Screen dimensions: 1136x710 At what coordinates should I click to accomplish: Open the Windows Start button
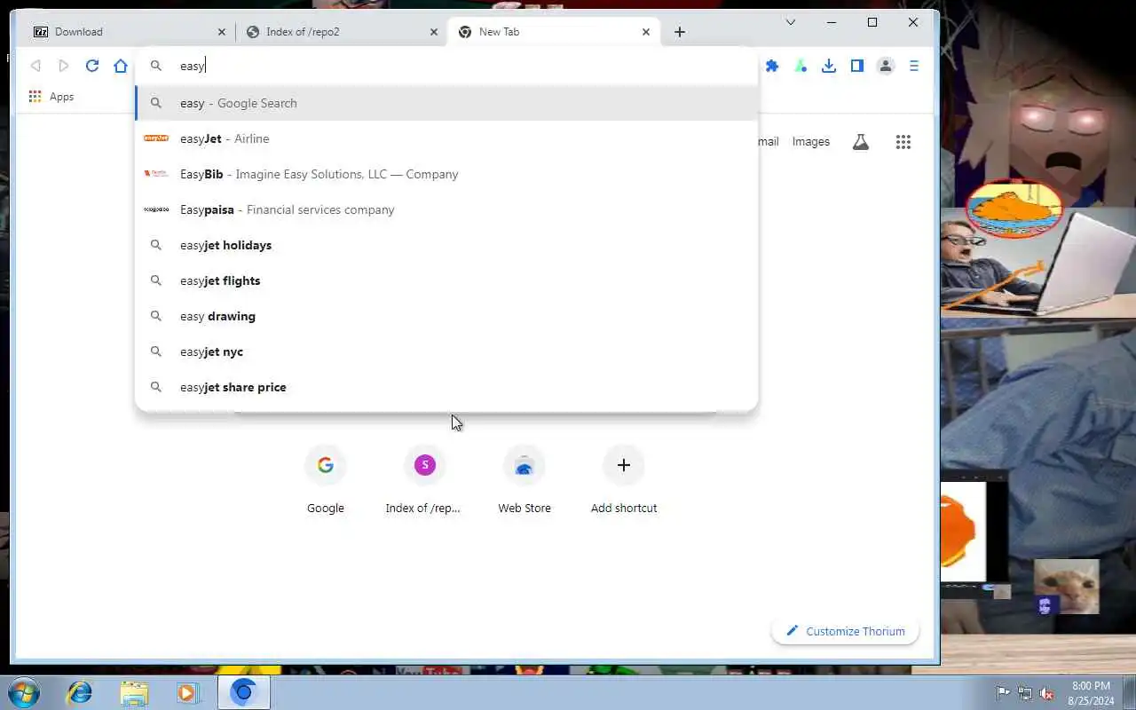click(x=22, y=692)
